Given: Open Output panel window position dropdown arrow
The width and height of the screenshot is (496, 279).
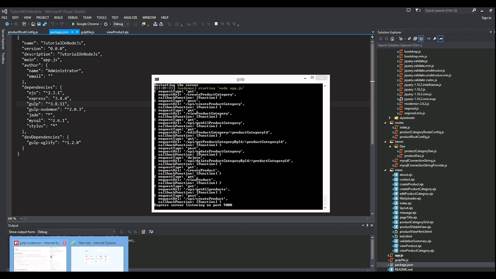Looking at the screenshot, I should (363, 225).
